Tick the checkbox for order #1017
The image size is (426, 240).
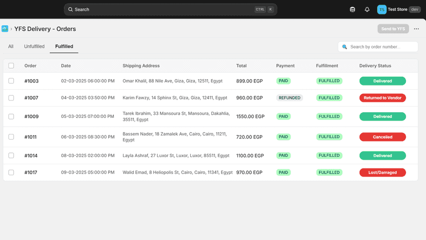pos(11,173)
